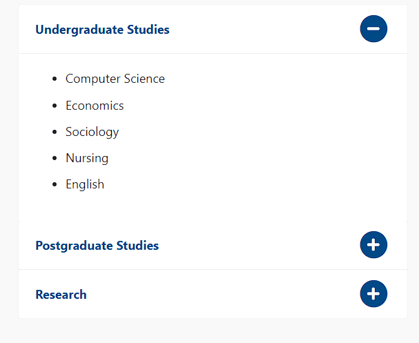This screenshot has height=343, width=419.
Task: Click the bullet beside Economics
Action: 55,106
